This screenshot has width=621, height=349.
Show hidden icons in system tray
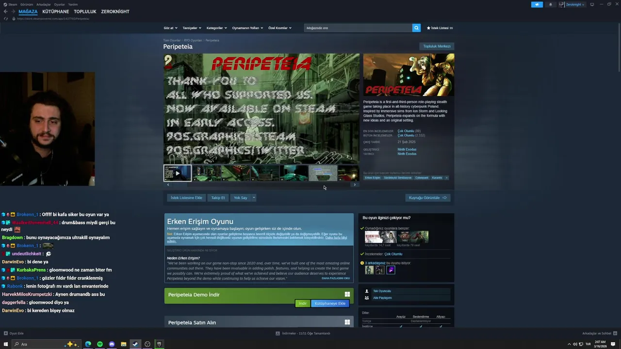pyautogui.click(x=570, y=344)
